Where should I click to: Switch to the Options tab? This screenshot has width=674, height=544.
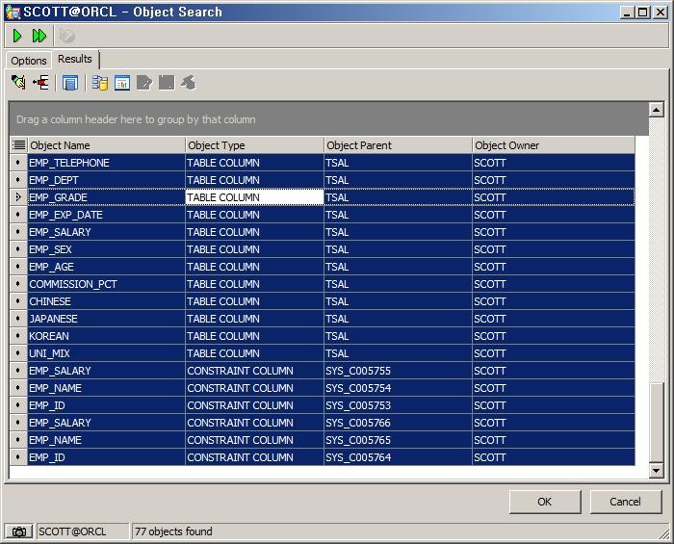pos(29,61)
